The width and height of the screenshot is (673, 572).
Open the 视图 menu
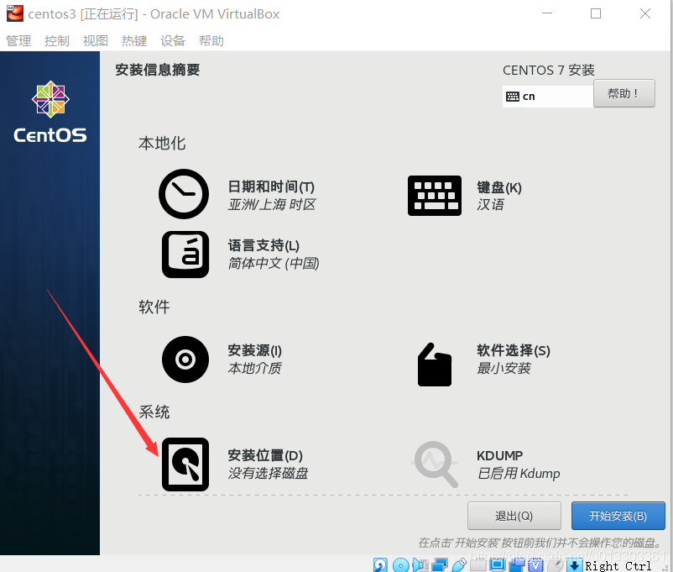click(x=96, y=41)
